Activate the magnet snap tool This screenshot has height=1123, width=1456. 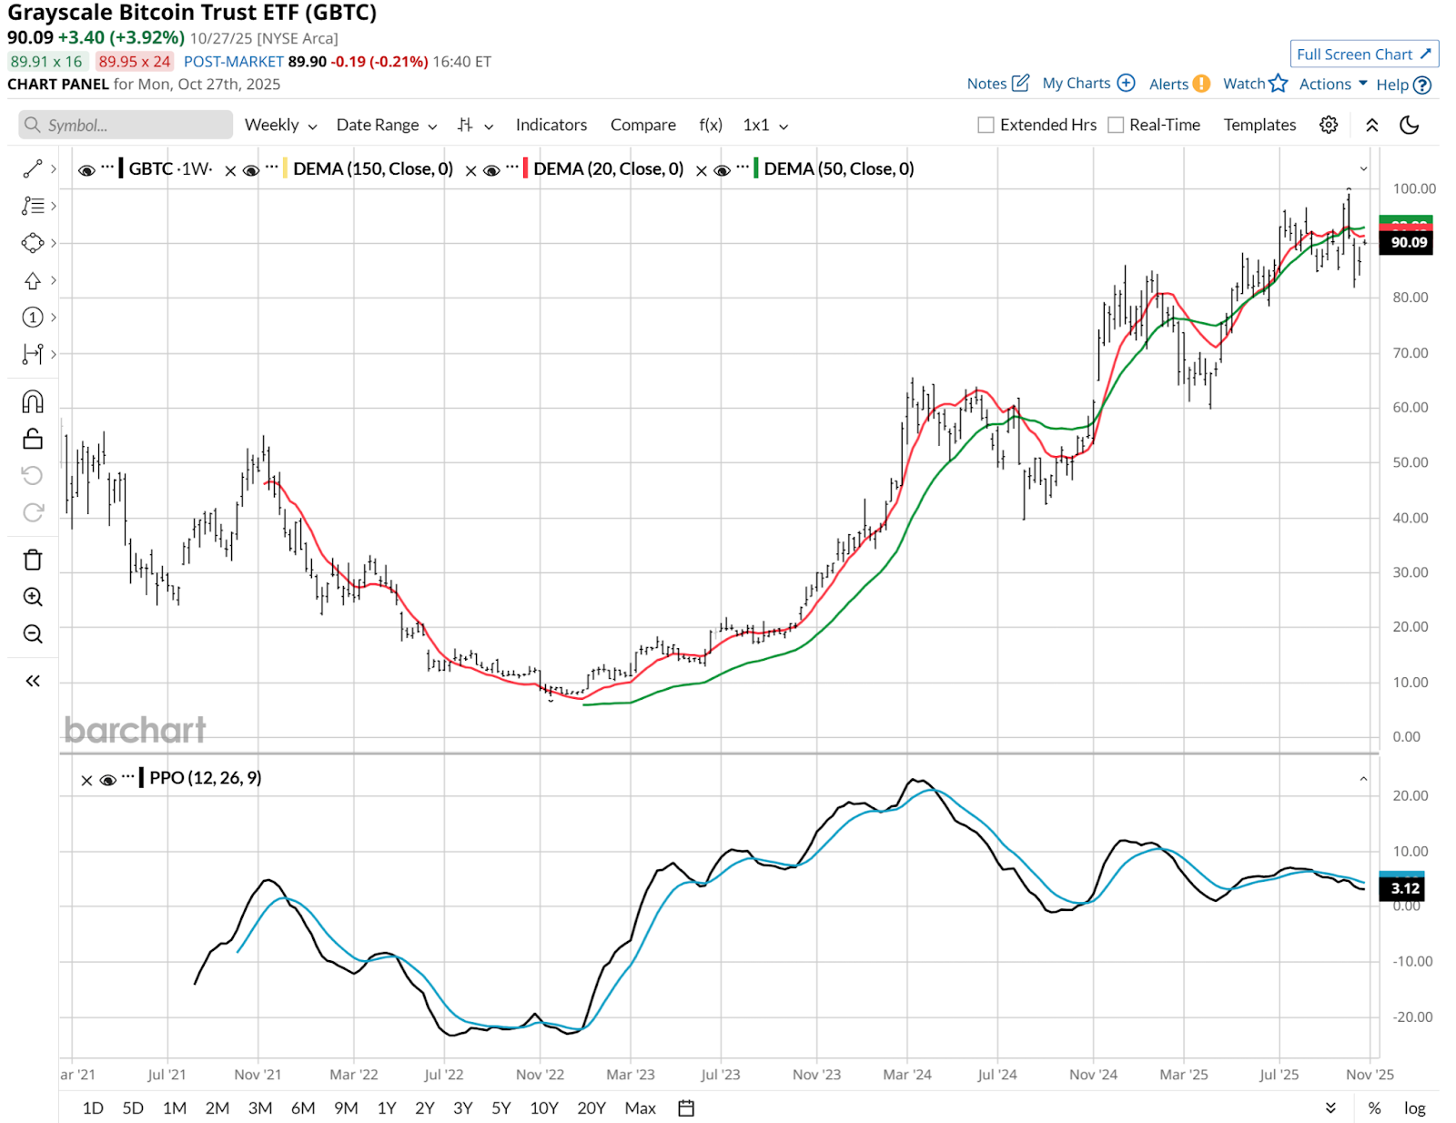(x=33, y=401)
